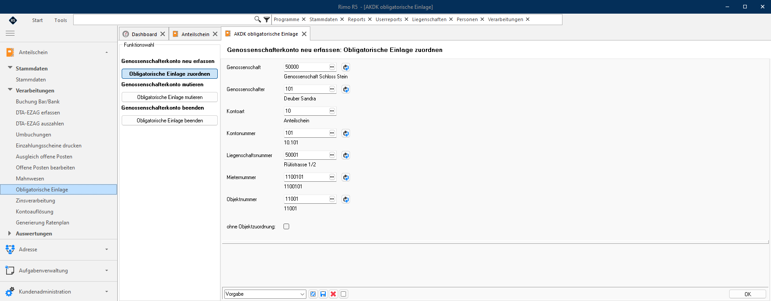The width and height of the screenshot is (771, 301).
Task: Select the AKDK obligatorische Einlage tab
Action: [266, 34]
